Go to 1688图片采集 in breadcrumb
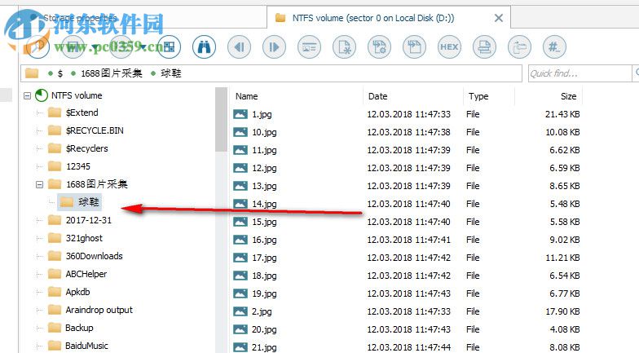This screenshot has width=639, height=353. 111,73
